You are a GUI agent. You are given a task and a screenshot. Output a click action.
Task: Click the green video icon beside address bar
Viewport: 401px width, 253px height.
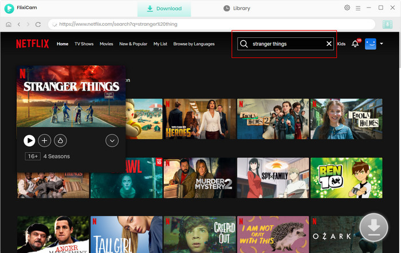(x=387, y=24)
